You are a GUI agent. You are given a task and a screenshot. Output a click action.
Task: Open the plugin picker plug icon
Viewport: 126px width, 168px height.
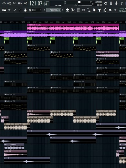click(x=100, y=10)
